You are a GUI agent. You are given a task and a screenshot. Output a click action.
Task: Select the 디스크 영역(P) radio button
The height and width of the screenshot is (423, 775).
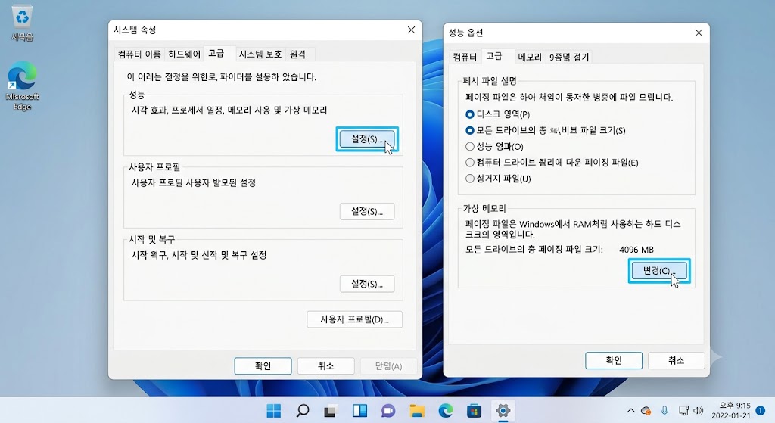pos(470,114)
